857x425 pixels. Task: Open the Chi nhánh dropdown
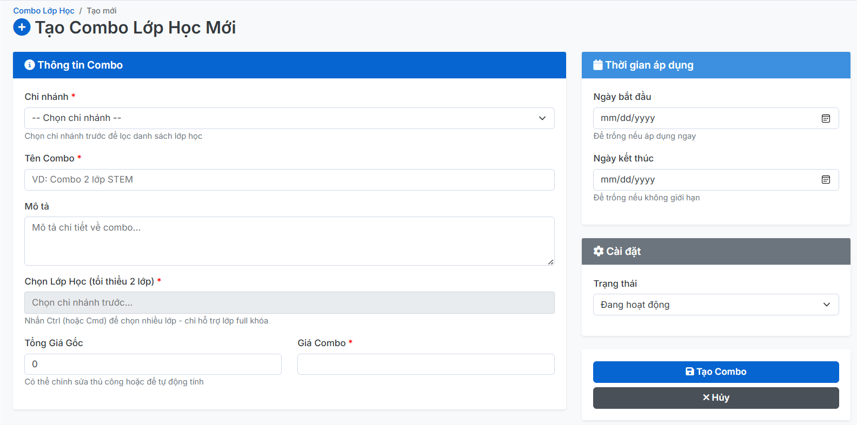[289, 118]
